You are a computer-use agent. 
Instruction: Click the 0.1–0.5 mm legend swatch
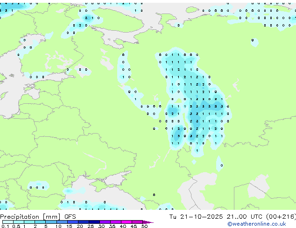click(x=8, y=222)
